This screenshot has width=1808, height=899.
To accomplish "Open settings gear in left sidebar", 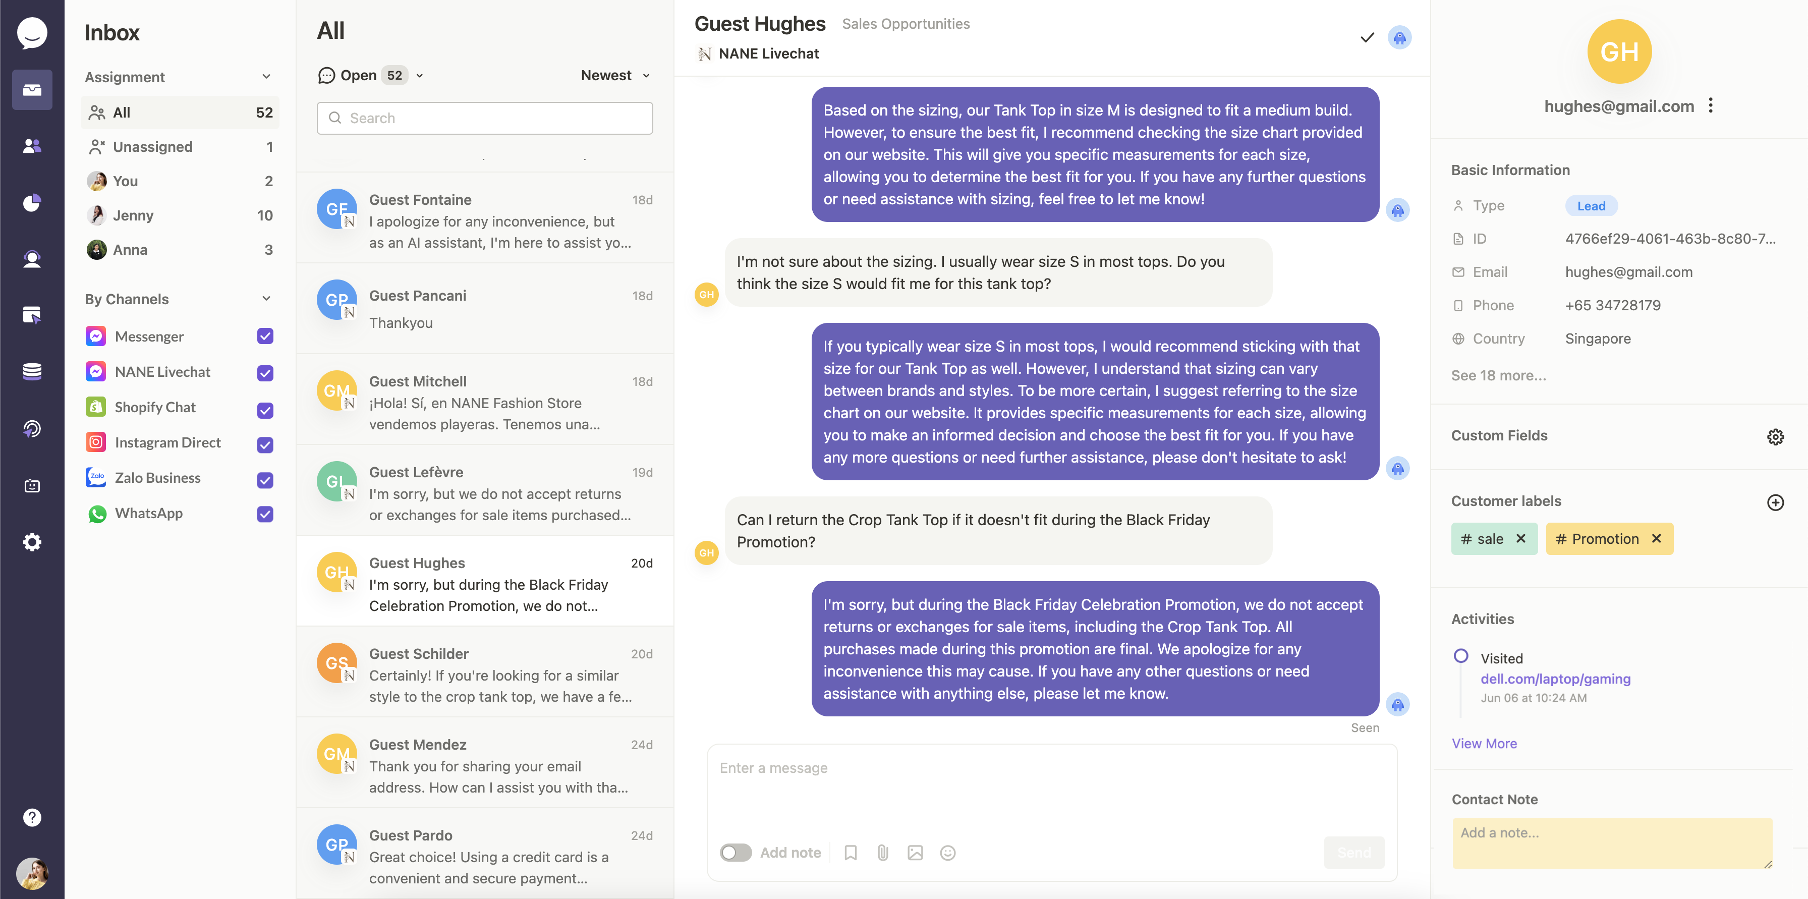I will tap(32, 542).
